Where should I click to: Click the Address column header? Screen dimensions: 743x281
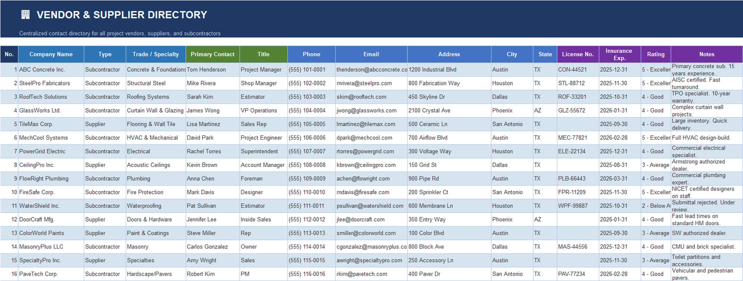(x=449, y=54)
